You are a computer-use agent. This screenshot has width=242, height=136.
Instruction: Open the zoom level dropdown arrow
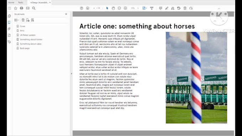tap(138, 8)
